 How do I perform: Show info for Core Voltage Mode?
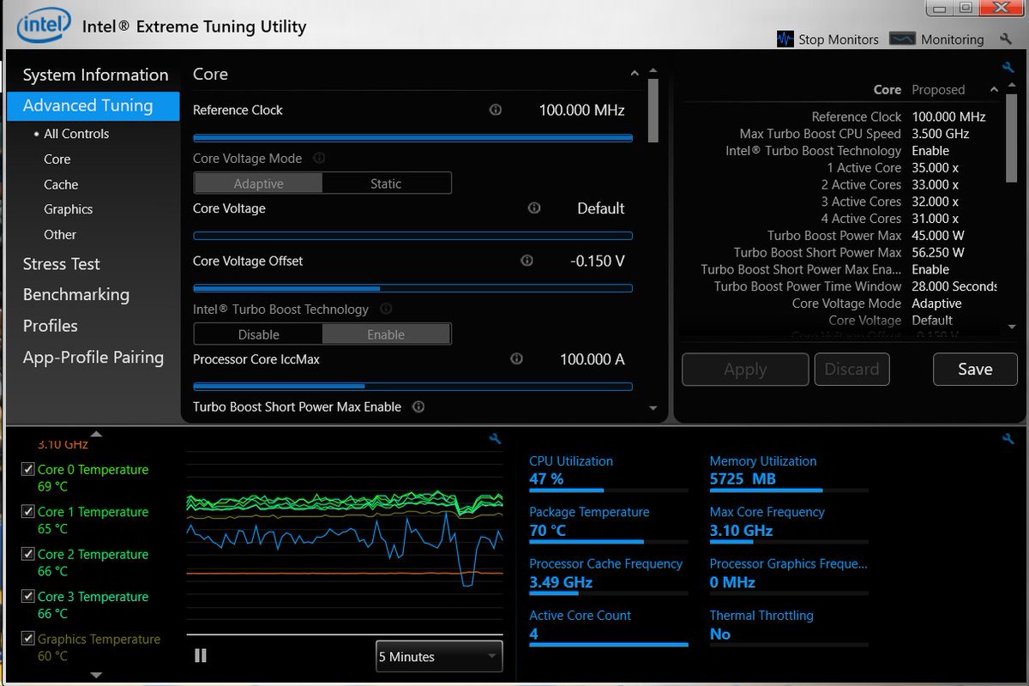[319, 158]
